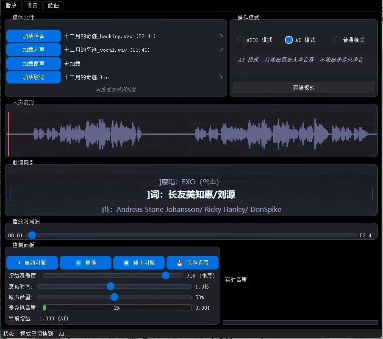Stop the engine with 停止引擎
This screenshot has height=339, width=383.
[139, 263]
